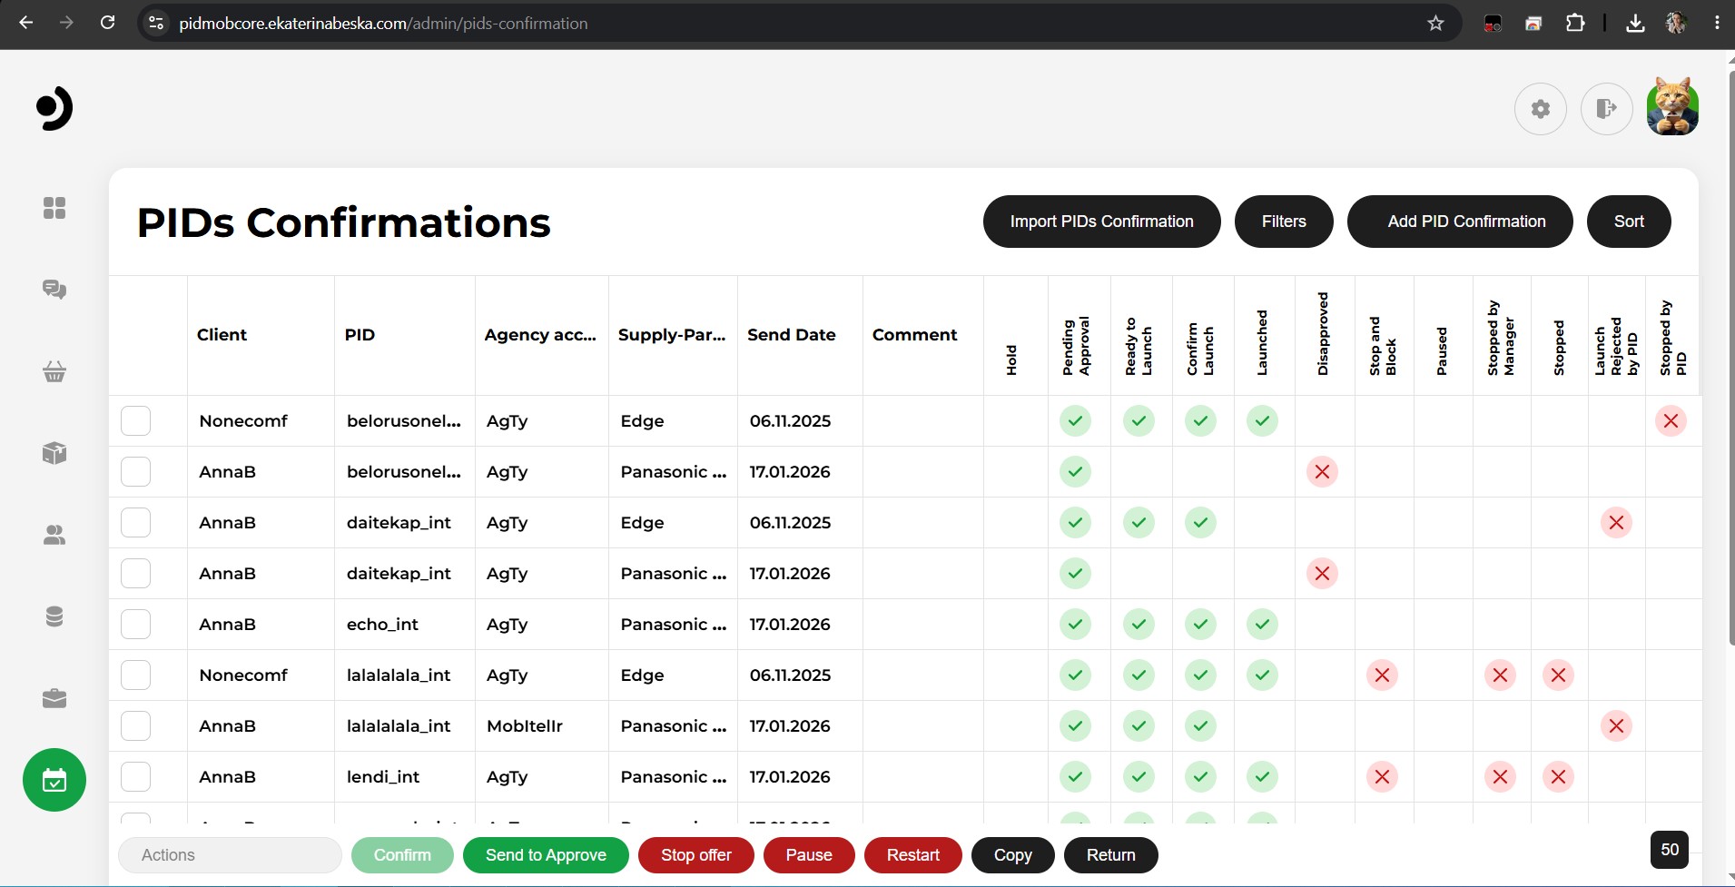The height and width of the screenshot is (887, 1735).
Task: Open the shopping basket sidebar icon
Action: pos(54,371)
